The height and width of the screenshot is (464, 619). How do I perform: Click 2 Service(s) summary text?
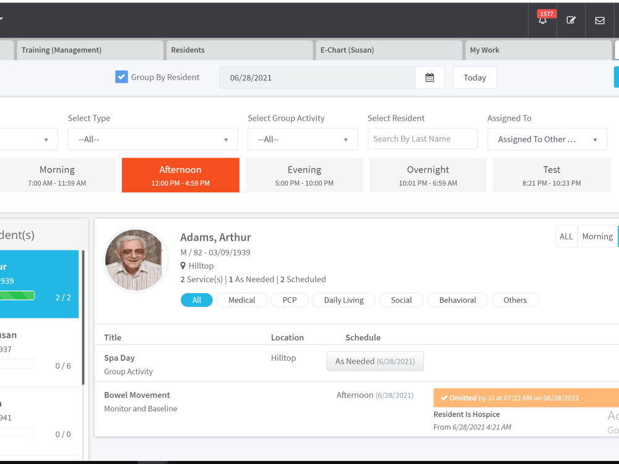201,280
